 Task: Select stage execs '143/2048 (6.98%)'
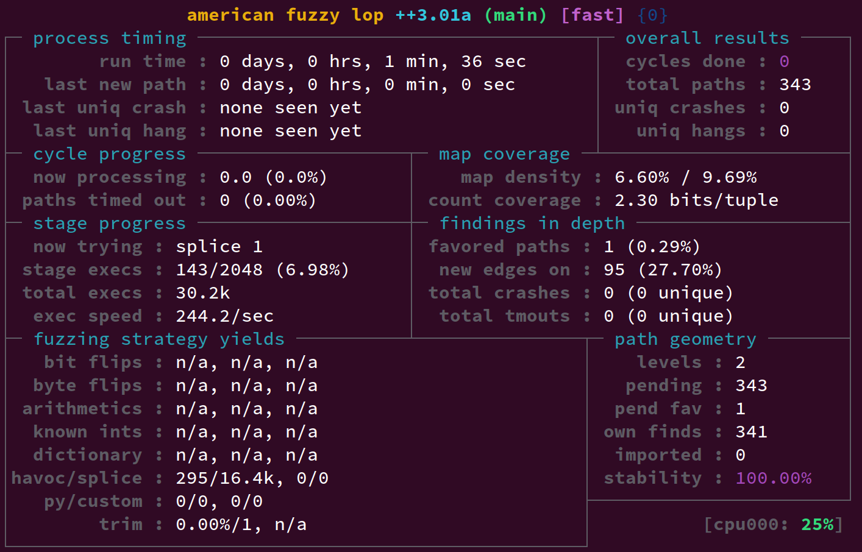263,270
